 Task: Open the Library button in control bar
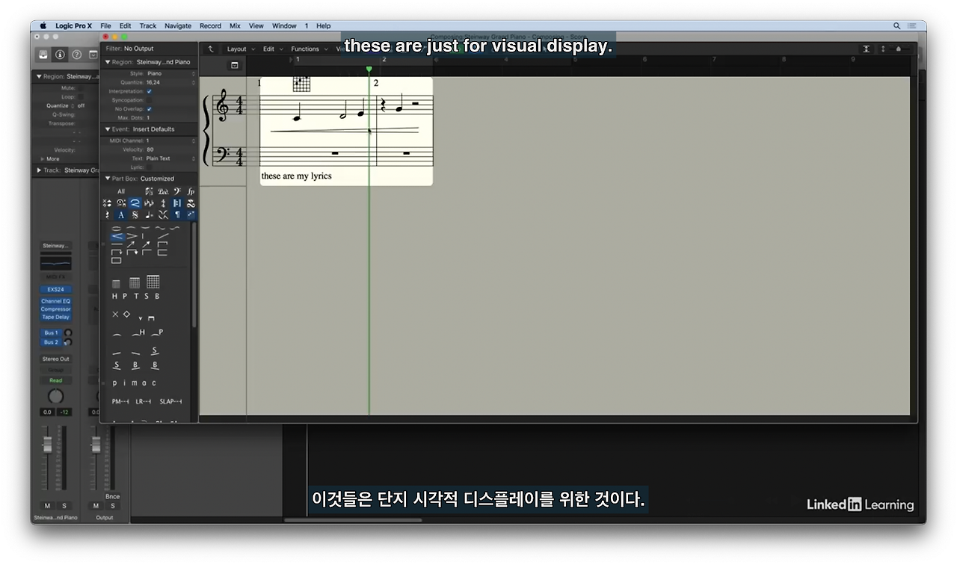coord(44,55)
